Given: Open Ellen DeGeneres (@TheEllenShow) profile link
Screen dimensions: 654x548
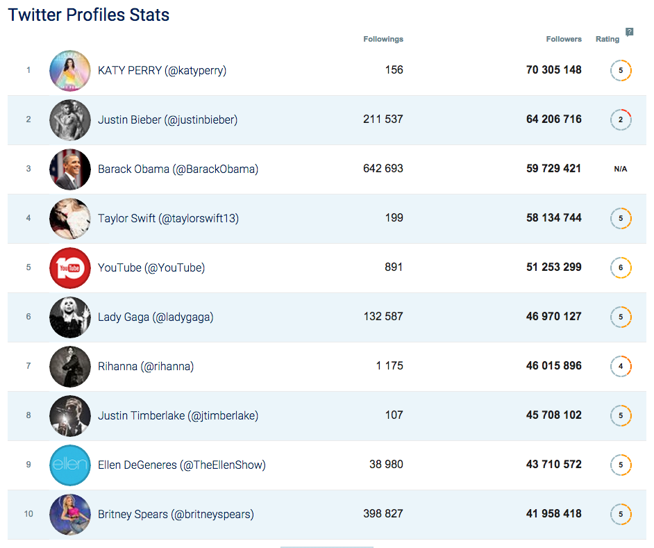Looking at the screenshot, I should tap(182, 465).
